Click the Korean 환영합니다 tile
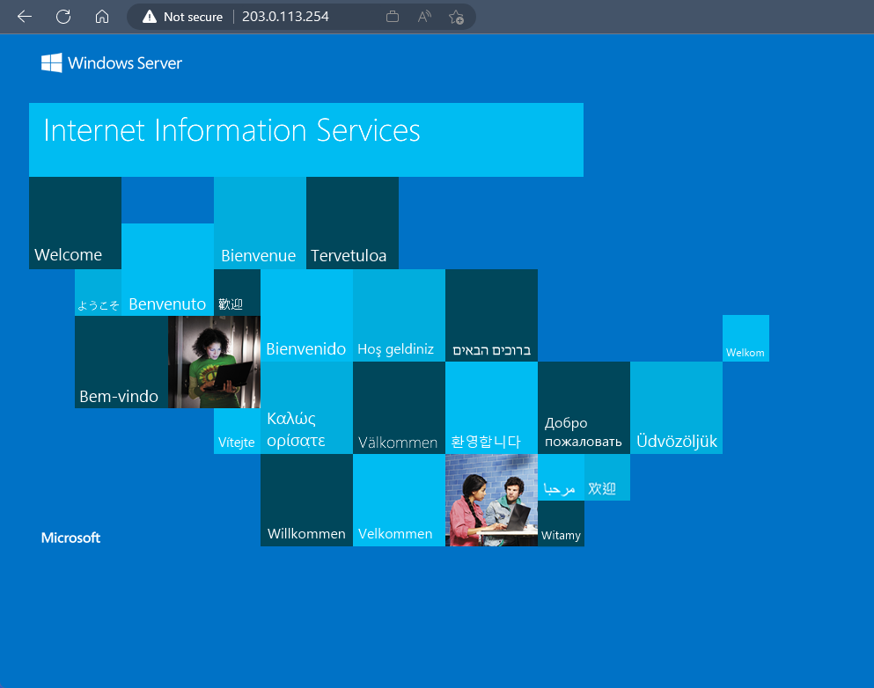The height and width of the screenshot is (688, 874). (x=492, y=408)
